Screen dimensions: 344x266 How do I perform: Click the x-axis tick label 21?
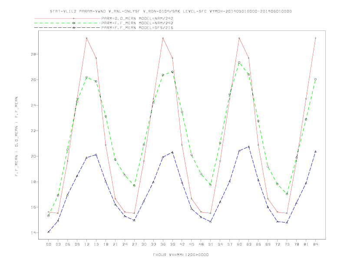click(115, 244)
